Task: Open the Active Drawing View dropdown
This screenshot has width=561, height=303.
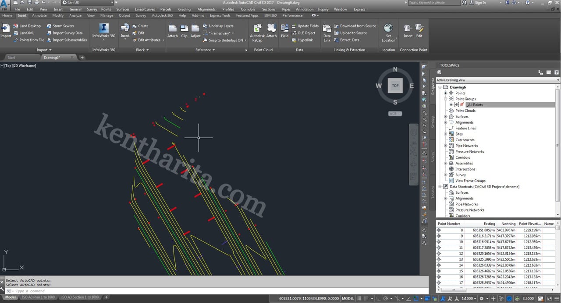Action: [x=497, y=80]
